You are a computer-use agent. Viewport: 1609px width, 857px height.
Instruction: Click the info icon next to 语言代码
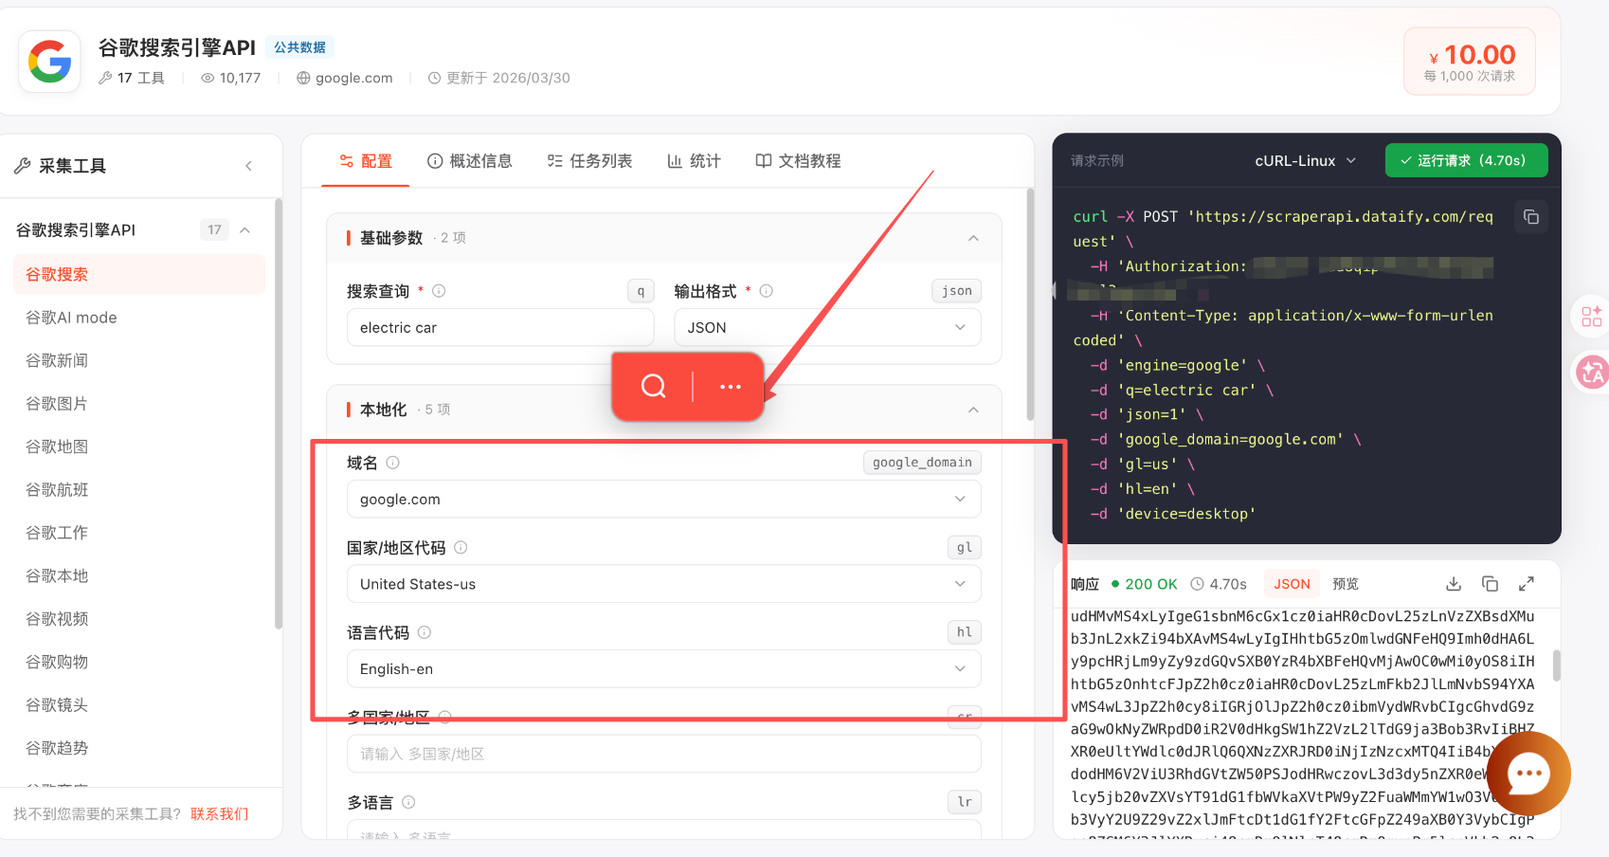[x=425, y=632]
